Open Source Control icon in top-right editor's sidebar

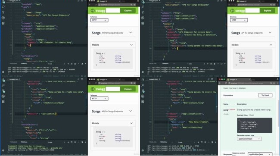point(143,12)
